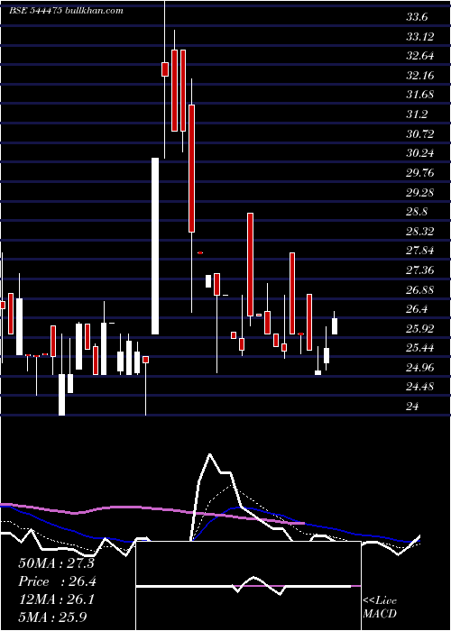Click the 25.44 price axis label
Image resolution: width=451 pixels, height=631 pixels.
(420, 348)
